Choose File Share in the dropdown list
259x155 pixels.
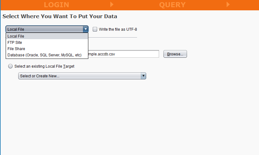[x=16, y=49]
